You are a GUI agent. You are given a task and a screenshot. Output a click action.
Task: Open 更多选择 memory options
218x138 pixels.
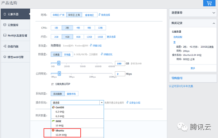tap(111, 37)
